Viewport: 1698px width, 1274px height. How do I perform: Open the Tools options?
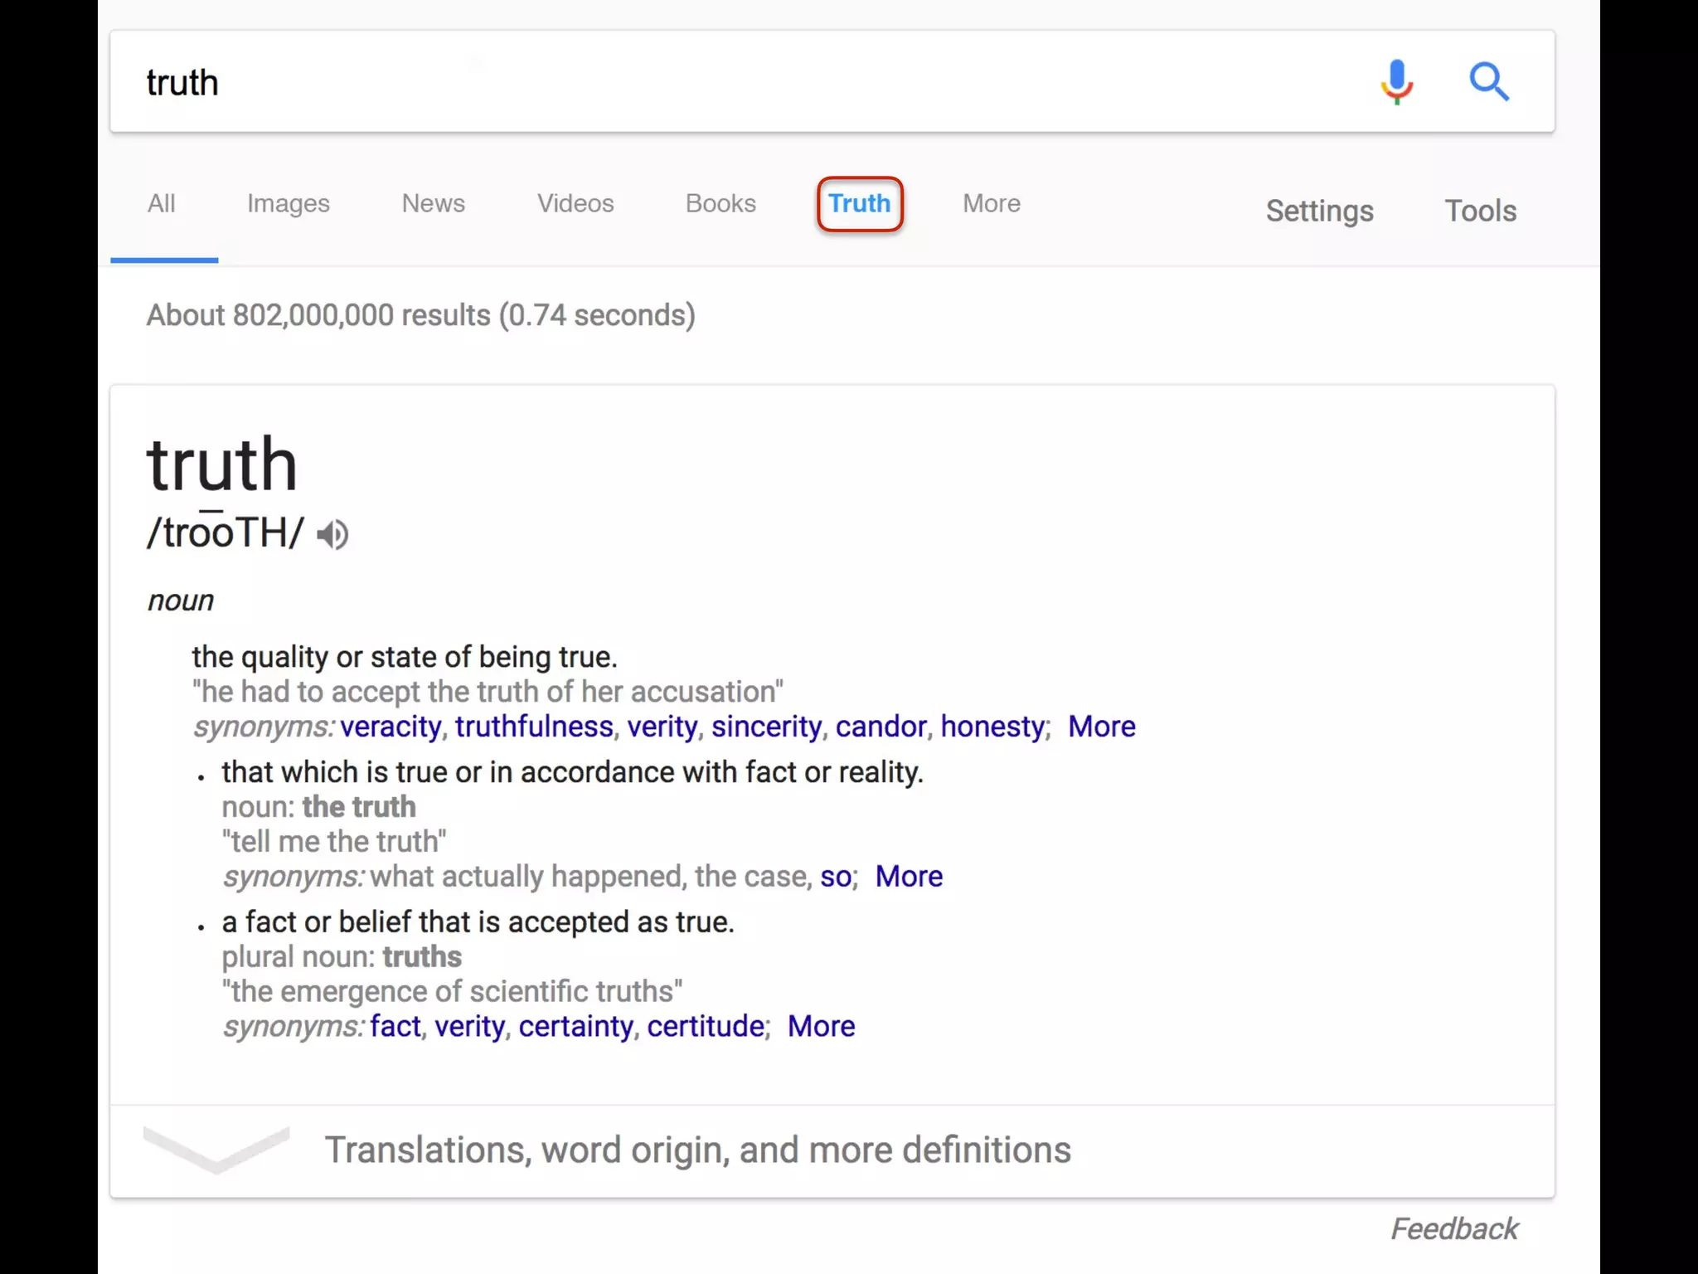(x=1480, y=211)
